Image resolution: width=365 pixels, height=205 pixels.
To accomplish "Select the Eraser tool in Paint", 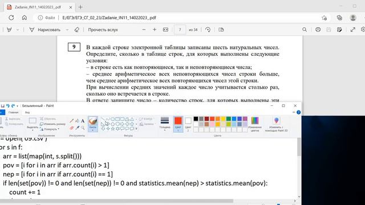I will 71,128.
